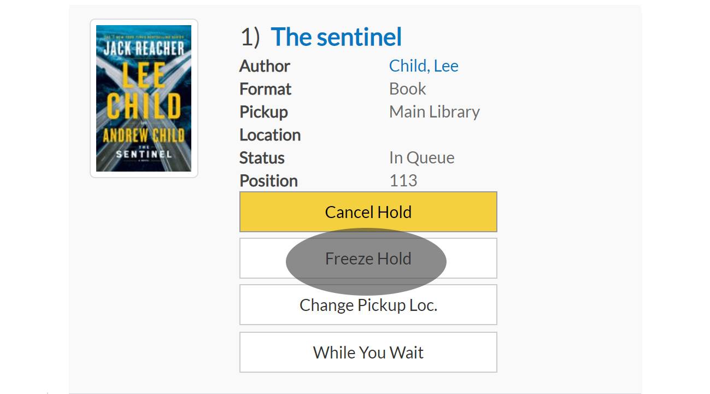Click JACK REACHER text on book cover

tap(144, 48)
